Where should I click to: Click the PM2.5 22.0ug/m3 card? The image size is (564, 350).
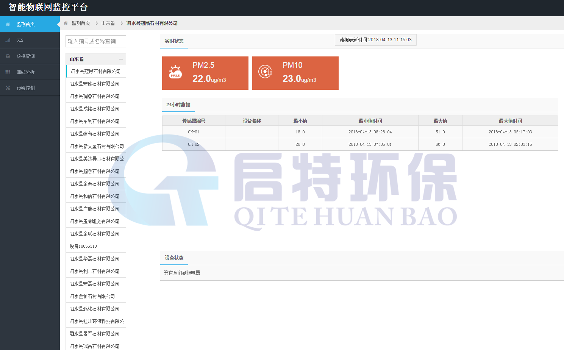click(x=205, y=73)
